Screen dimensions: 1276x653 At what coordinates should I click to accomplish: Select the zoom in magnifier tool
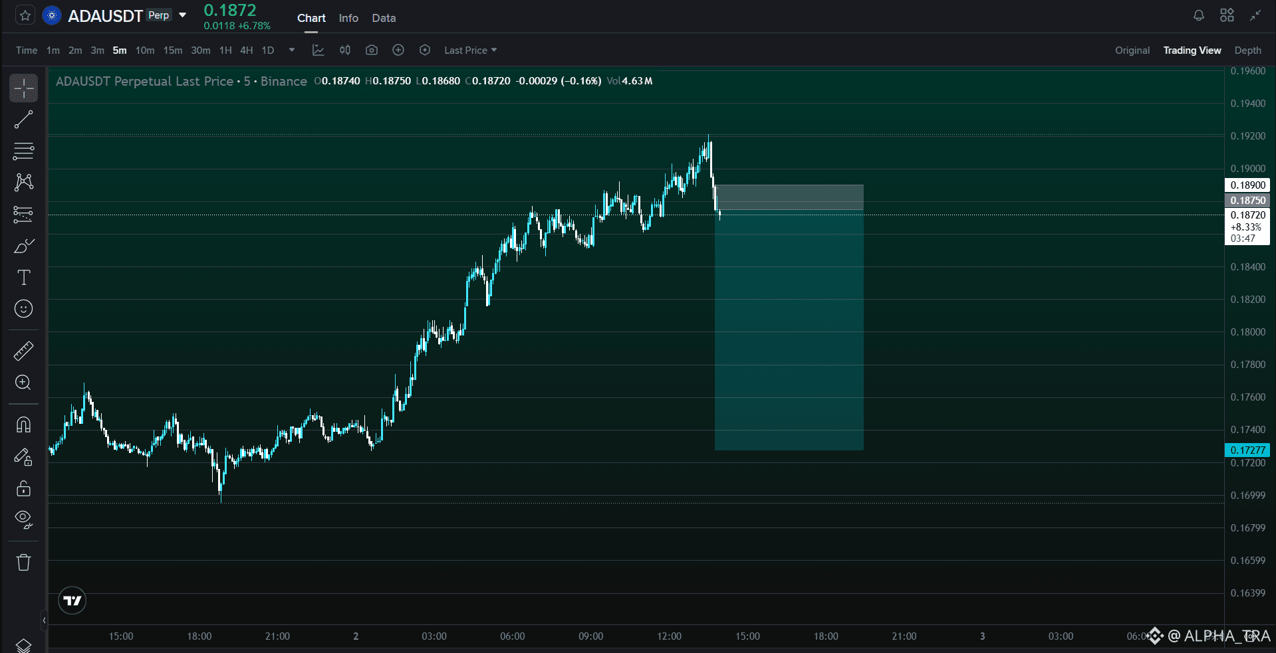click(x=24, y=383)
